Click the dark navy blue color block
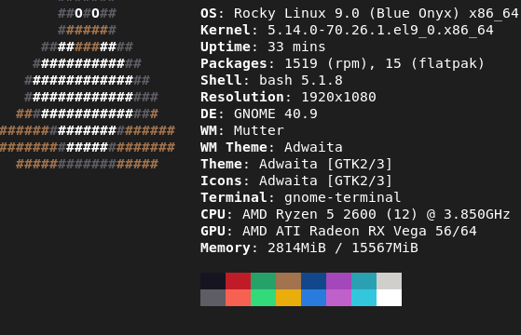Viewport: 521px width, 335px height. 314,281
